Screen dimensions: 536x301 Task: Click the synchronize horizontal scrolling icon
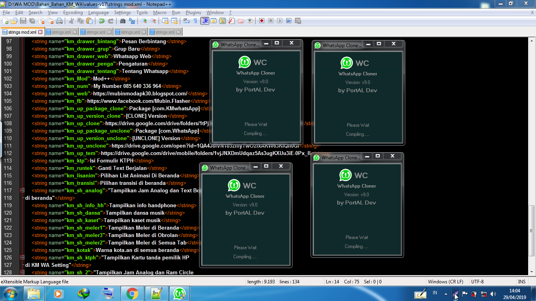tap(174, 21)
